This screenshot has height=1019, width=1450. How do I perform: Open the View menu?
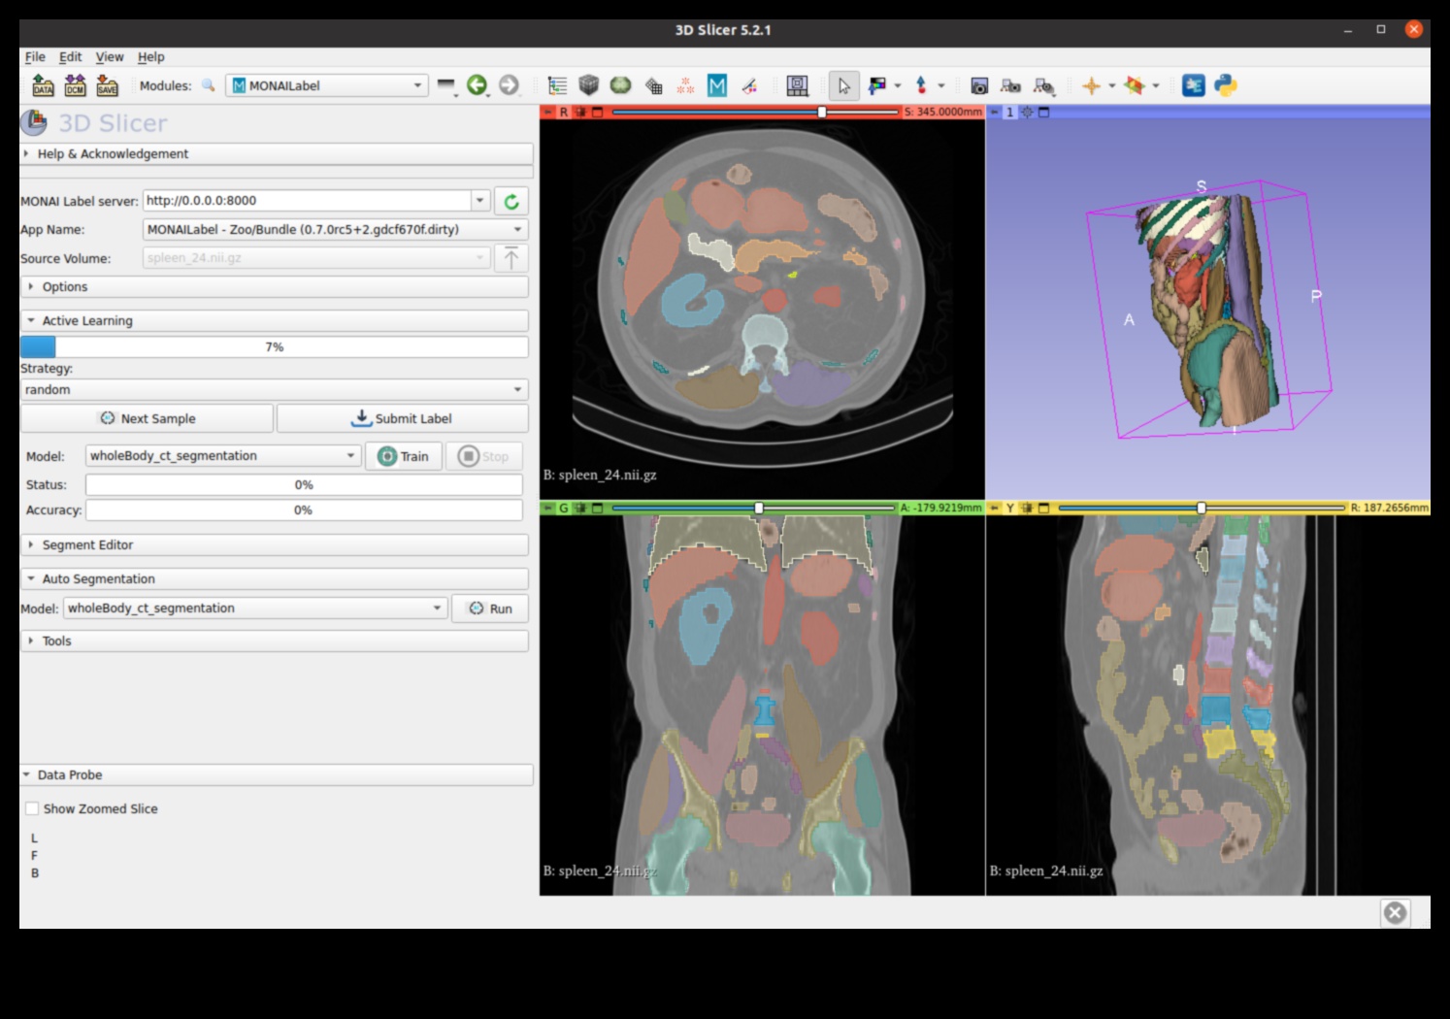click(x=109, y=57)
